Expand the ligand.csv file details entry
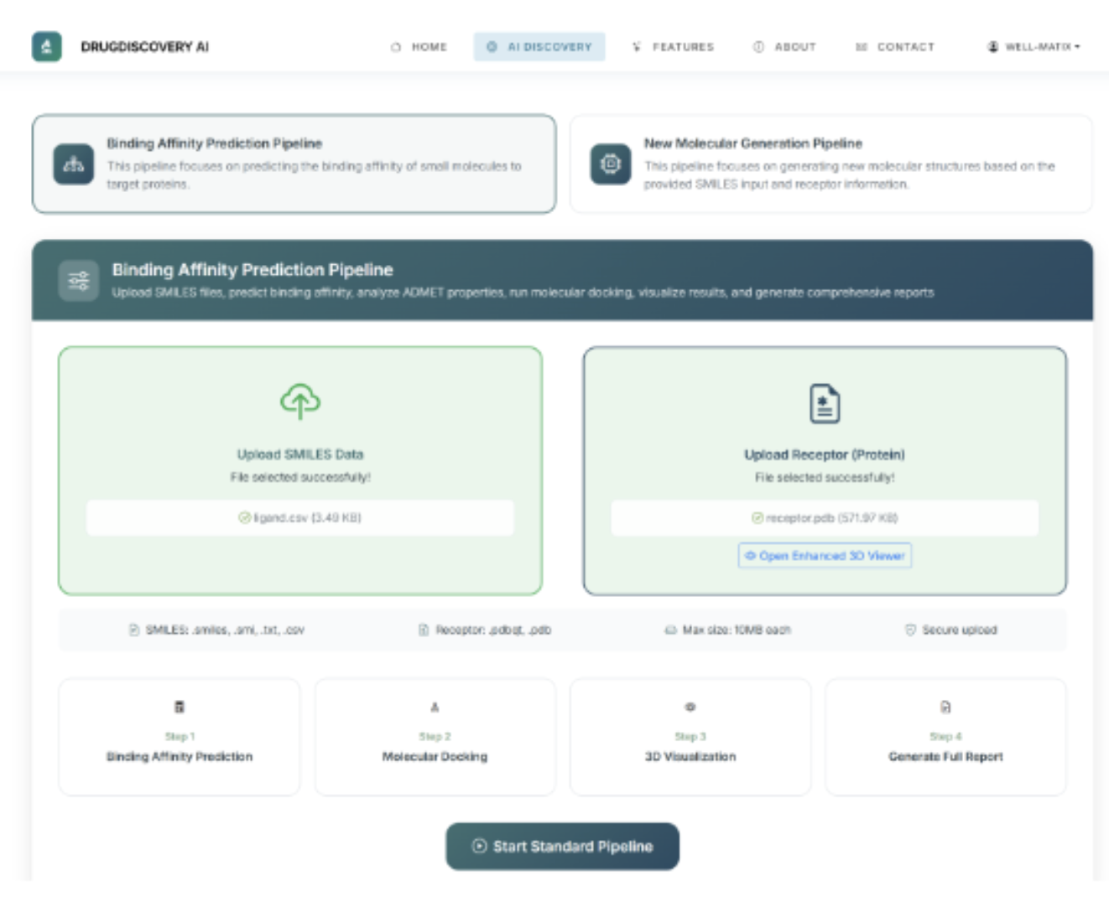The image size is (1109, 897). (300, 518)
